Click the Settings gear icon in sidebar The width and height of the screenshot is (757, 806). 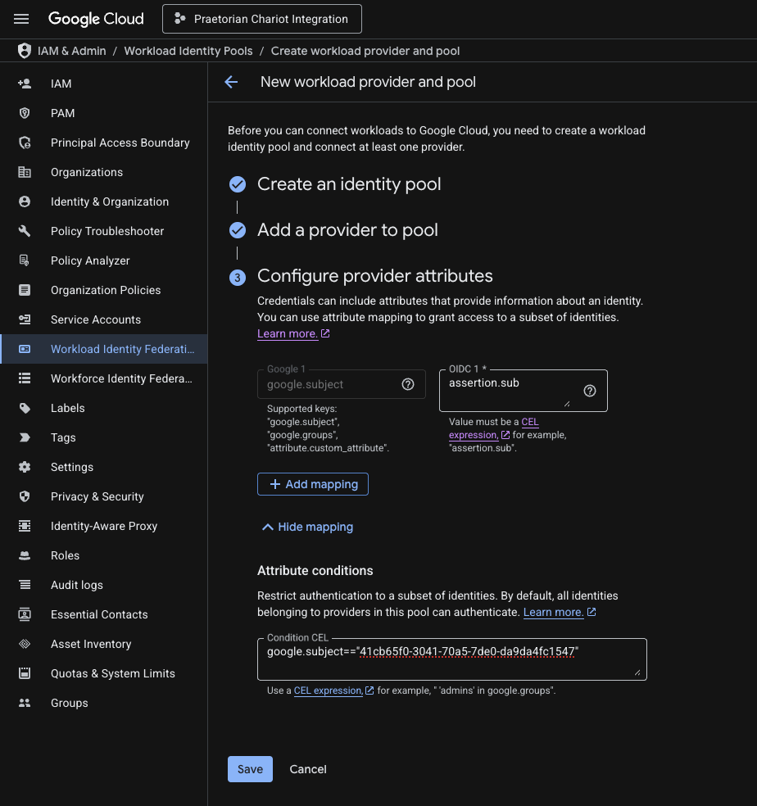coord(25,467)
